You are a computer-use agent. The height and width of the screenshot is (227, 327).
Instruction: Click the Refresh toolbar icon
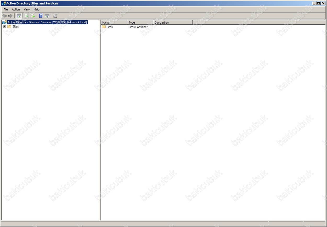(27, 16)
